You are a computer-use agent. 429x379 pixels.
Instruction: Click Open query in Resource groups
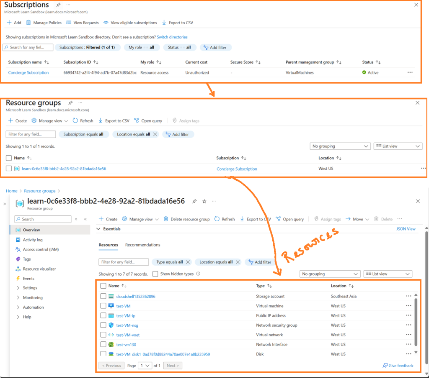(x=148, y=121)
